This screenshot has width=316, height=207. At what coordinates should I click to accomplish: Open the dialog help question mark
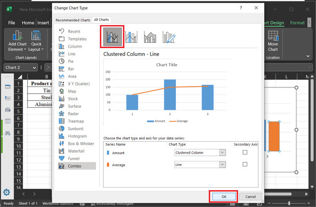coord(241,8)
